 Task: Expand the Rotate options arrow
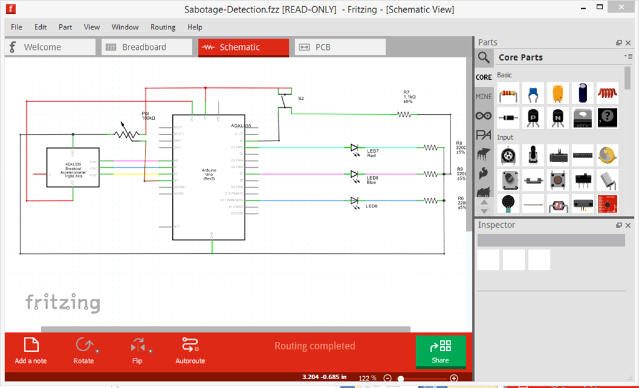[97, 351]
